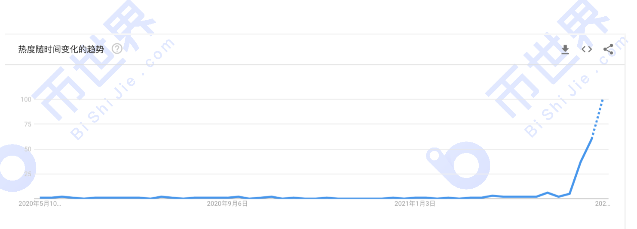Click the trend line directly above 2020年9月6日
Screen dimensions: 637x229
[227, 197]
